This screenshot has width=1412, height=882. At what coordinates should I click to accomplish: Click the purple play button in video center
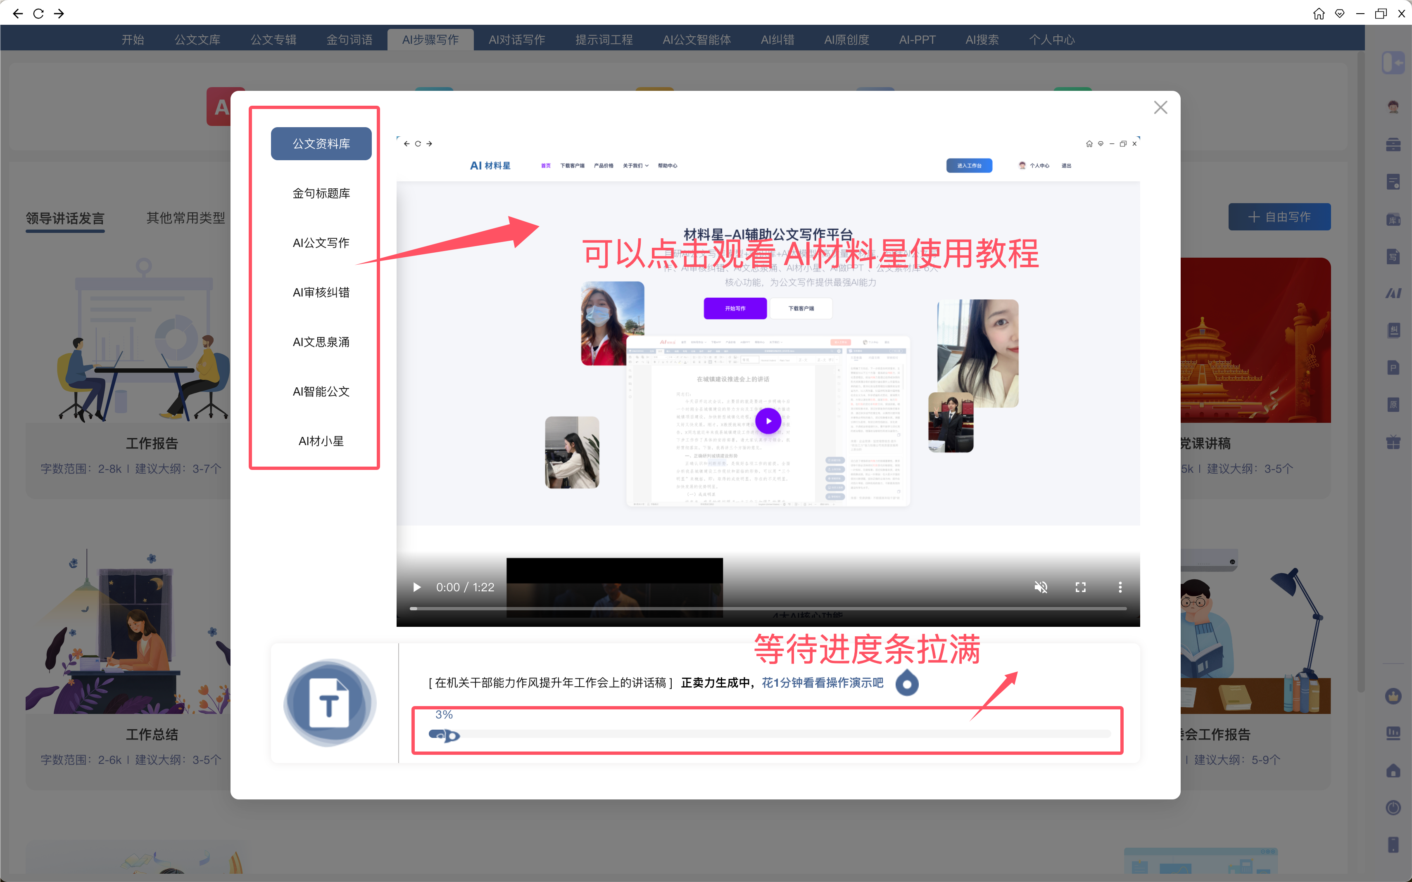768,421
